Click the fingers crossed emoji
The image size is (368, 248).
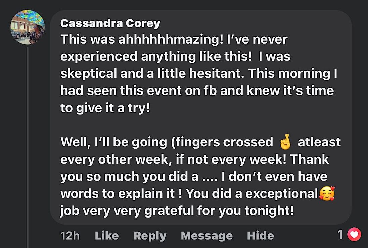[284, 142]
